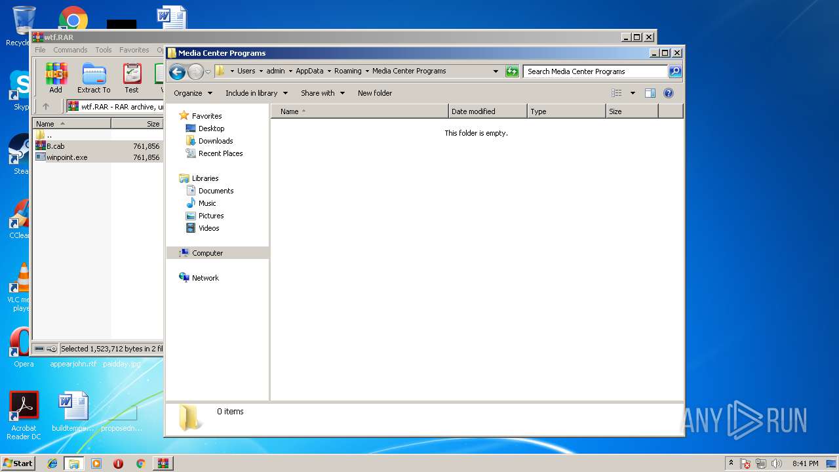Sort by the Type column

pyautogui.click(x=566, y=111)
